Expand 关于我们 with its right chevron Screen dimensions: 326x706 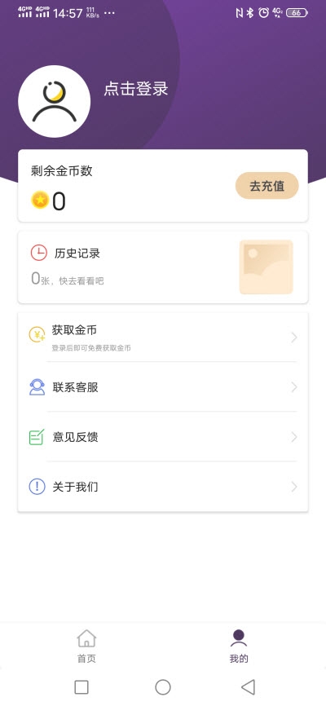(294, 487)
